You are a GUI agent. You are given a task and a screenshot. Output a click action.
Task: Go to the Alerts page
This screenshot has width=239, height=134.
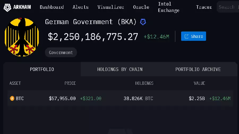[x=80, y=7]
